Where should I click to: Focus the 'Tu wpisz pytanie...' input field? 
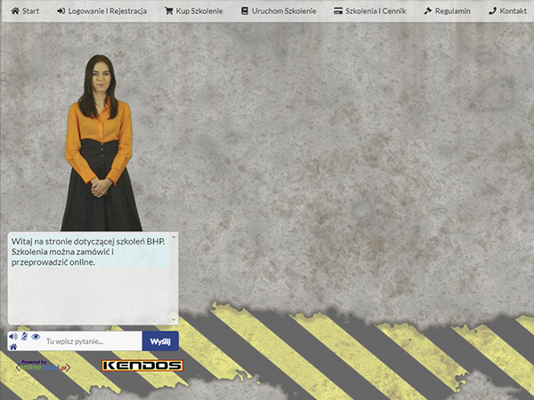coord(91,341)
